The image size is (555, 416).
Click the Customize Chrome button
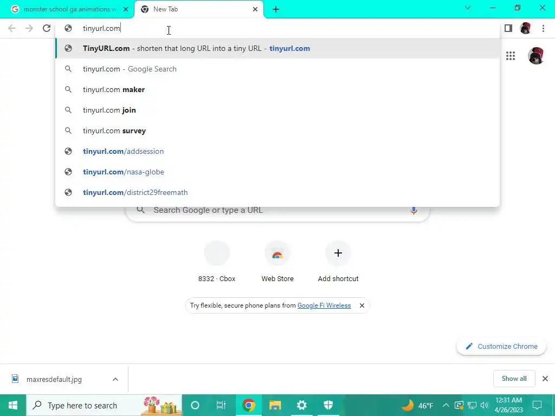pyautogui.click(x=501, y=346)
